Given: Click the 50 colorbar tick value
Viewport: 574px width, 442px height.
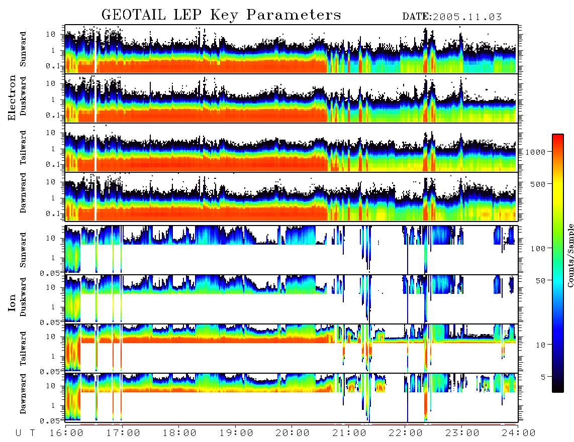Looking at the screenshot, I should [x=540, y=281].
